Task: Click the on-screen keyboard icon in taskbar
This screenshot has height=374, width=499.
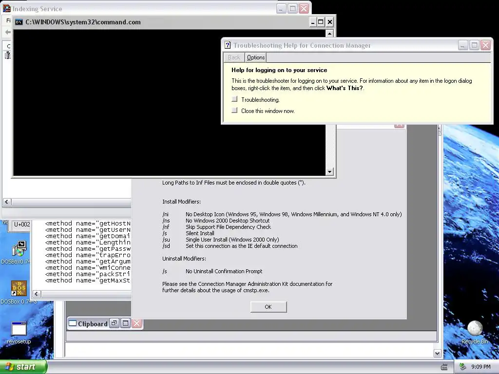Action: pyautogui.click(x=444, y=367)
